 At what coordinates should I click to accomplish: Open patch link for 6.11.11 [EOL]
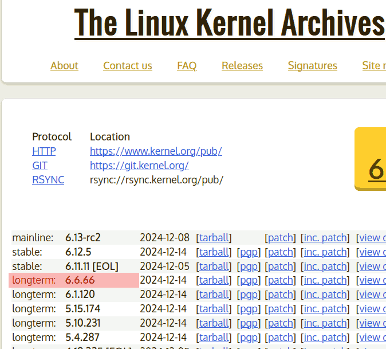point(281,266)
